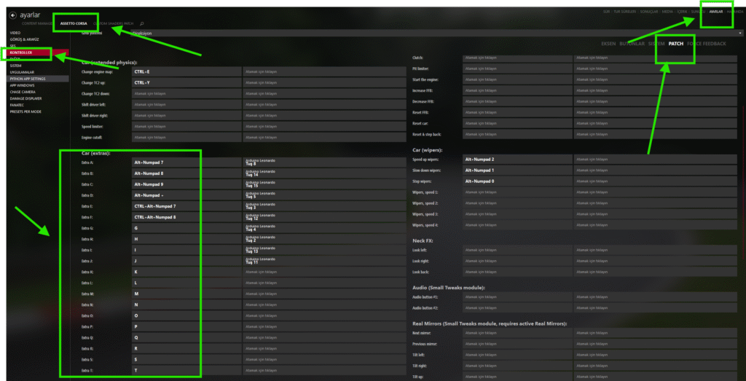Select Damage Displayer in the sidebar
This screenshot has height=381, width=746.
click(25, 98)
